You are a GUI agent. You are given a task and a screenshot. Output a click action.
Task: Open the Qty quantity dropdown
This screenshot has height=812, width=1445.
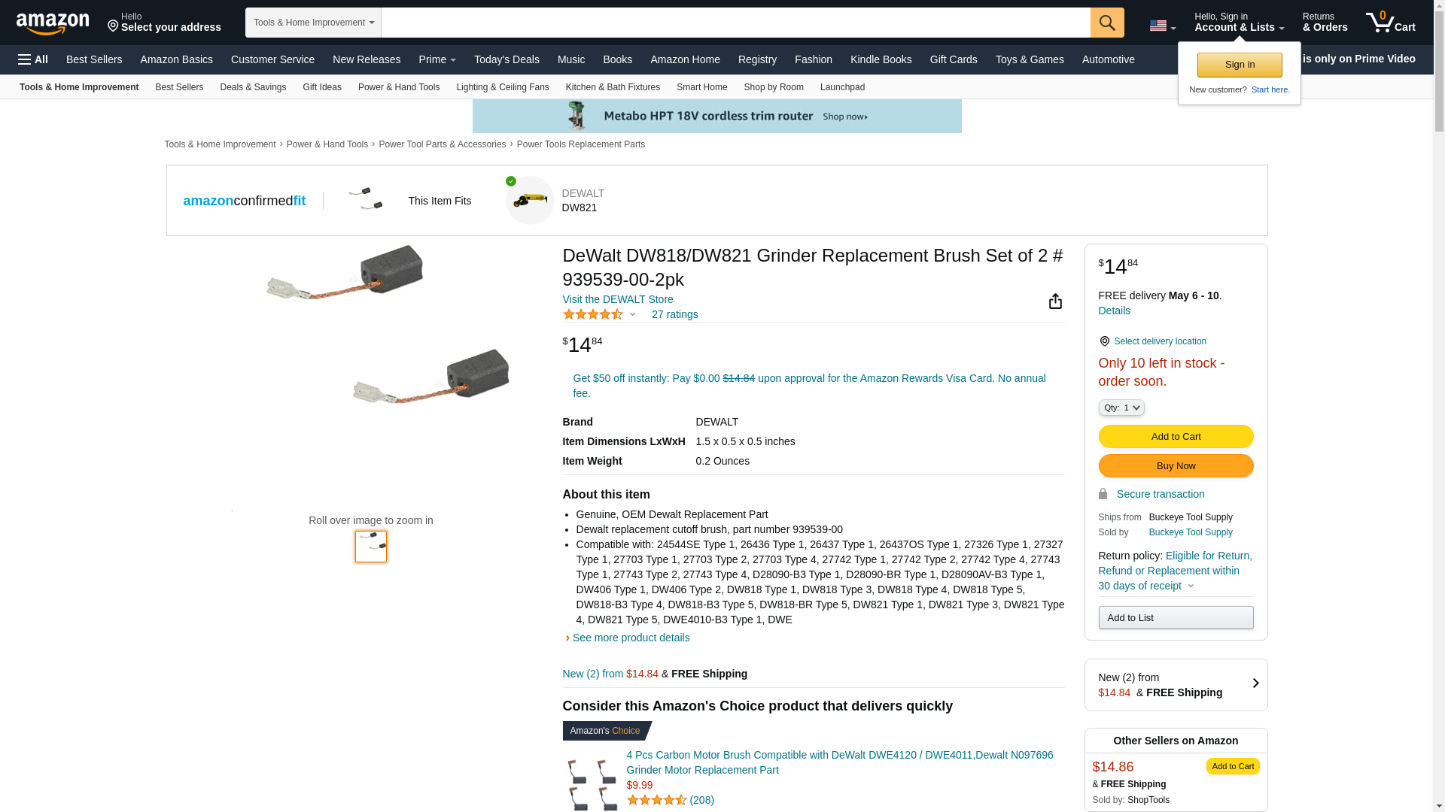pos(1121,408)
